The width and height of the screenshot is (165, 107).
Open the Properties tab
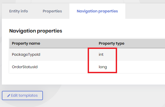click(52, 11)
